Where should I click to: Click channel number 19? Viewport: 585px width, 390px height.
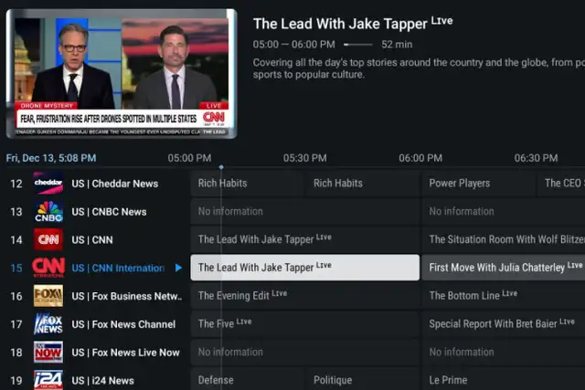[16, 381]
